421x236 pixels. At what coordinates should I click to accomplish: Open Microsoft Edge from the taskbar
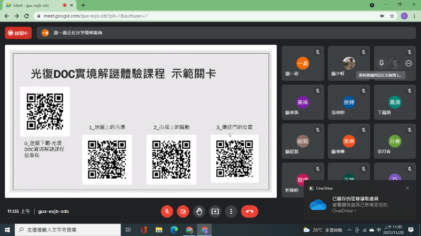(x=174, y=230)
